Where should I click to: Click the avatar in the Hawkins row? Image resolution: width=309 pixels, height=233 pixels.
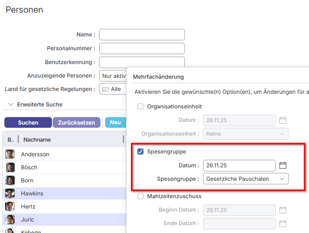coord(10,193)
